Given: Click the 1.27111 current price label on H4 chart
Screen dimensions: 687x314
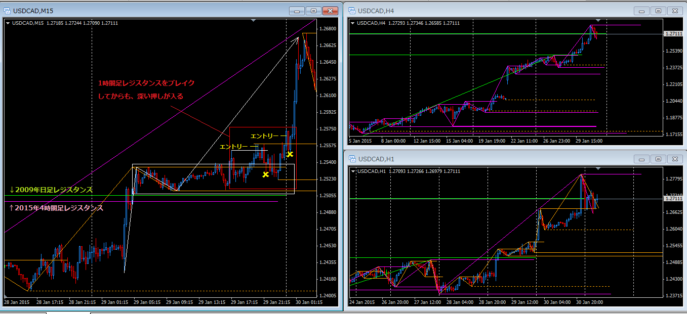Looking at the screenshot, I should (x=673, y=34).
